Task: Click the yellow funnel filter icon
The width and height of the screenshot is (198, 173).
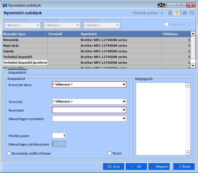Action: click(177, 13)
